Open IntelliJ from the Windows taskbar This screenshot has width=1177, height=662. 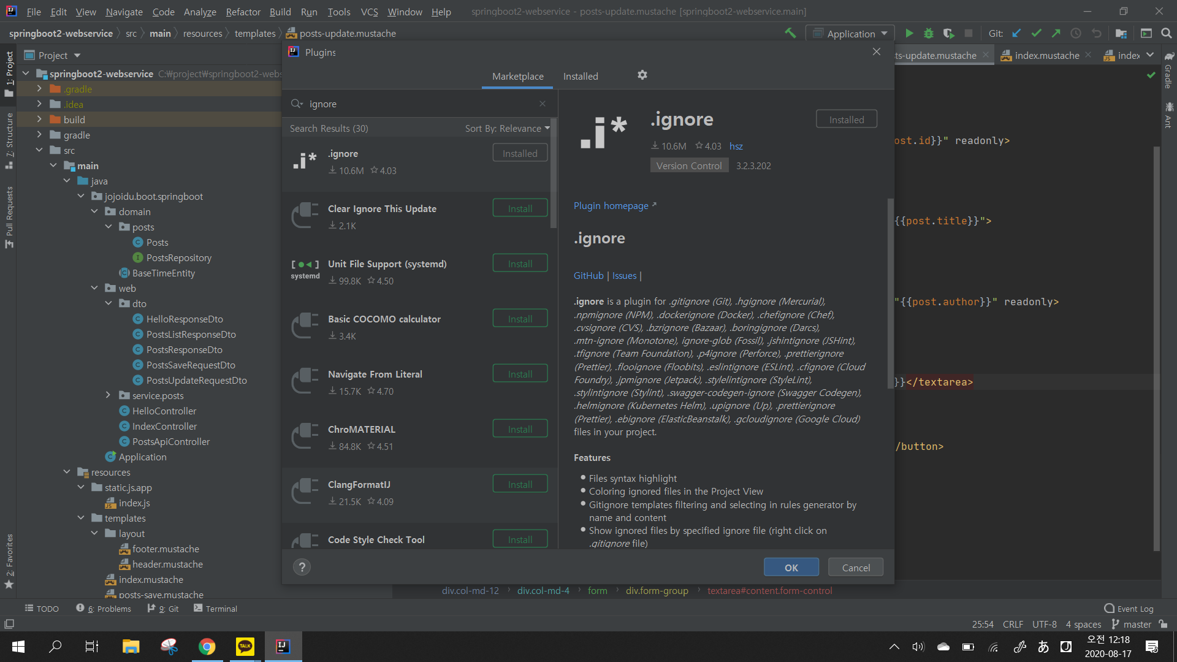[283, 646]
